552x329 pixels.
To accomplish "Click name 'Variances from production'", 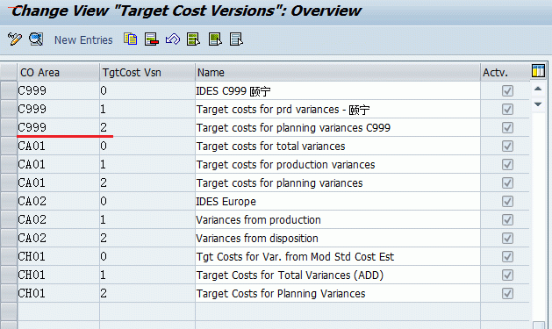I will pos(337,219).
